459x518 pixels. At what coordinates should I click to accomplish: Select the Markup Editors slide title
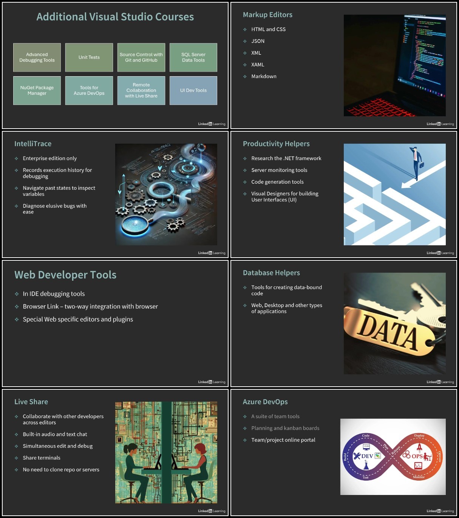pyautogui.click(x=267, y=15)
